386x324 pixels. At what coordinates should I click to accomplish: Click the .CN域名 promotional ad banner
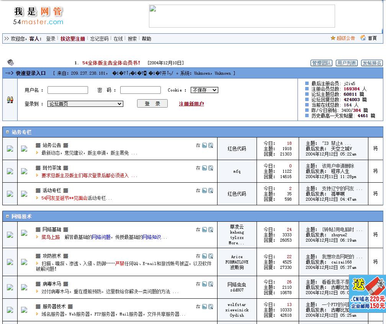pos(368,294)
